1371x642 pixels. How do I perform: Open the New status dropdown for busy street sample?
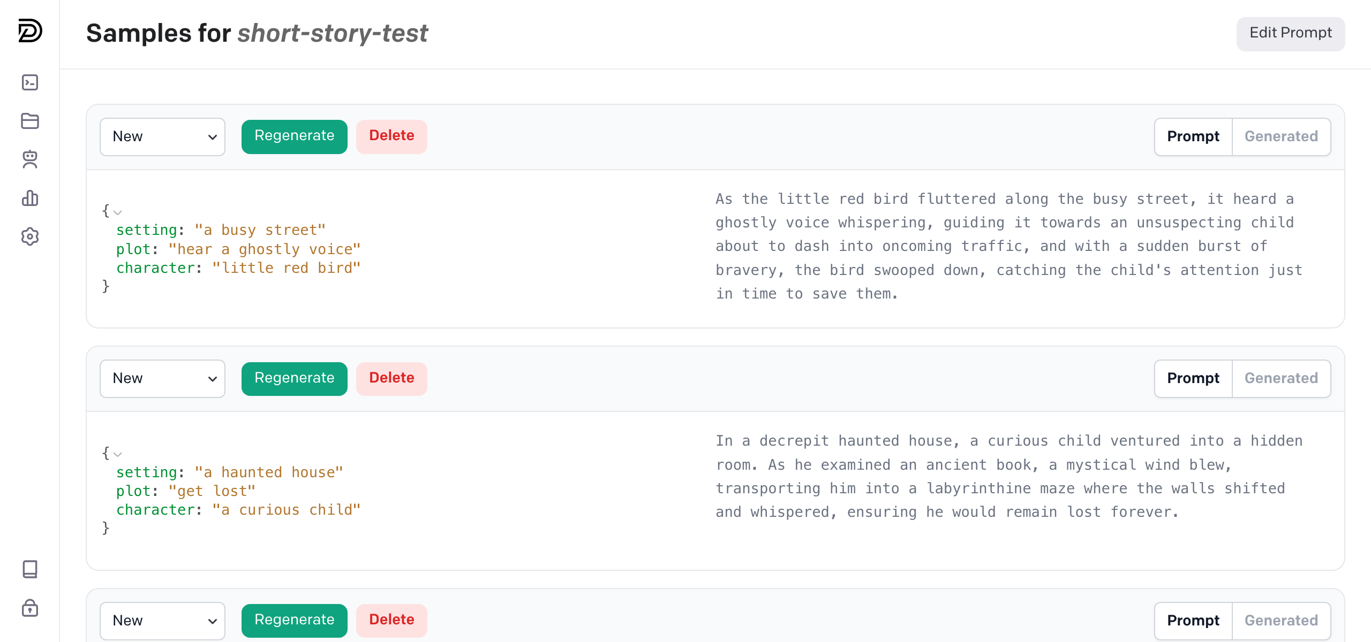click(x=162, y=137)
